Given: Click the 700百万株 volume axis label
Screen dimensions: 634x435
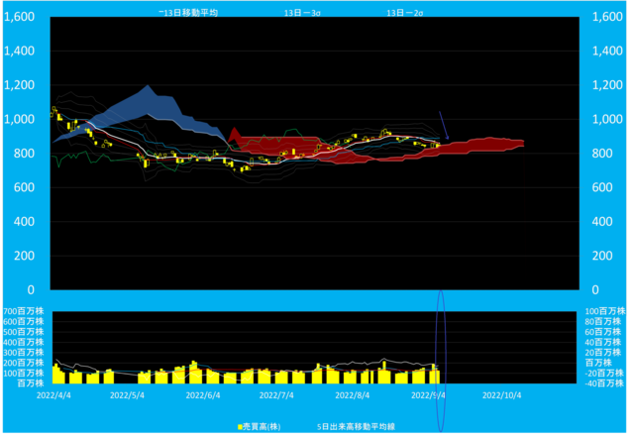Looking at the screenshot, I should coord(22,311).
